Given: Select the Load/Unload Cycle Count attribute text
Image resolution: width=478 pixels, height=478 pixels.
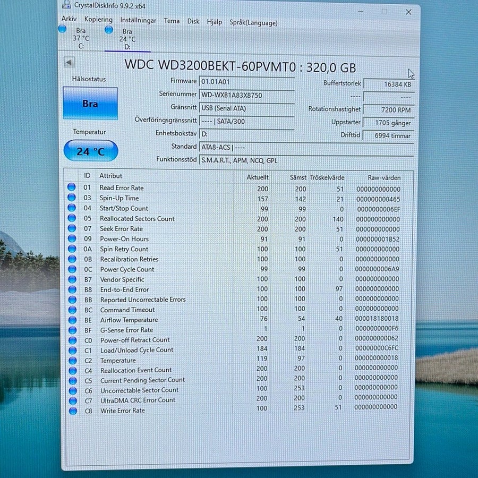Looking at the screenshot, I should coord(137,350).
